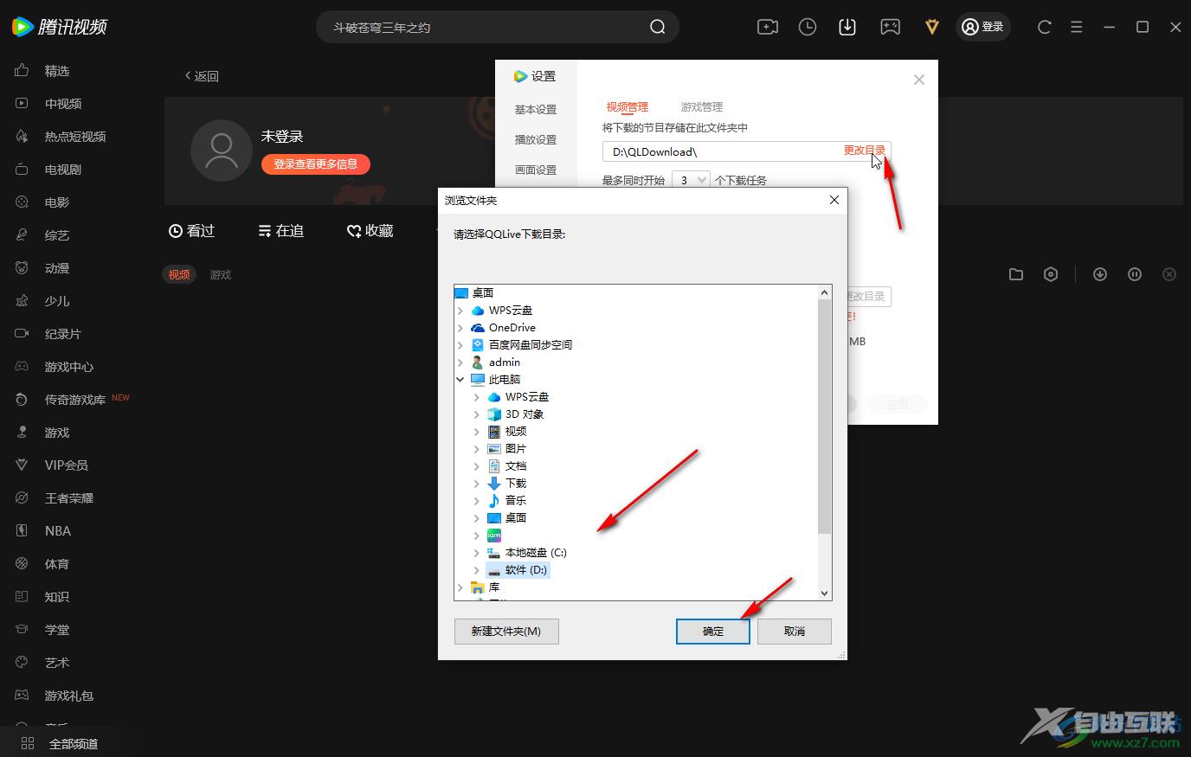Open 热点短视频 sidebar channel

point(75,137)
